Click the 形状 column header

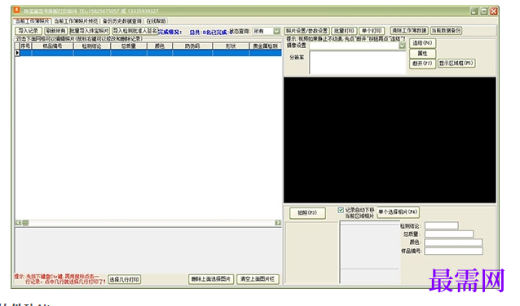(x=231, y=46)
